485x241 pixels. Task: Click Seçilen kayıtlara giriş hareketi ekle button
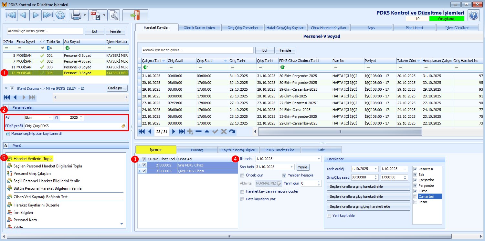point(368,187)
